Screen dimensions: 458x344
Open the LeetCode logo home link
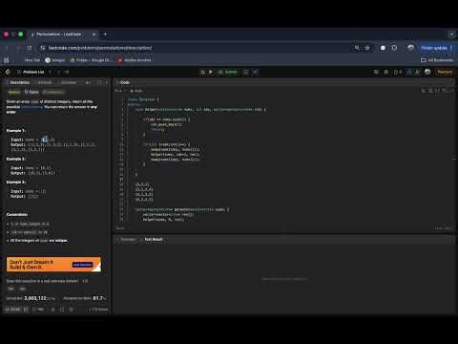click(9, 72)
